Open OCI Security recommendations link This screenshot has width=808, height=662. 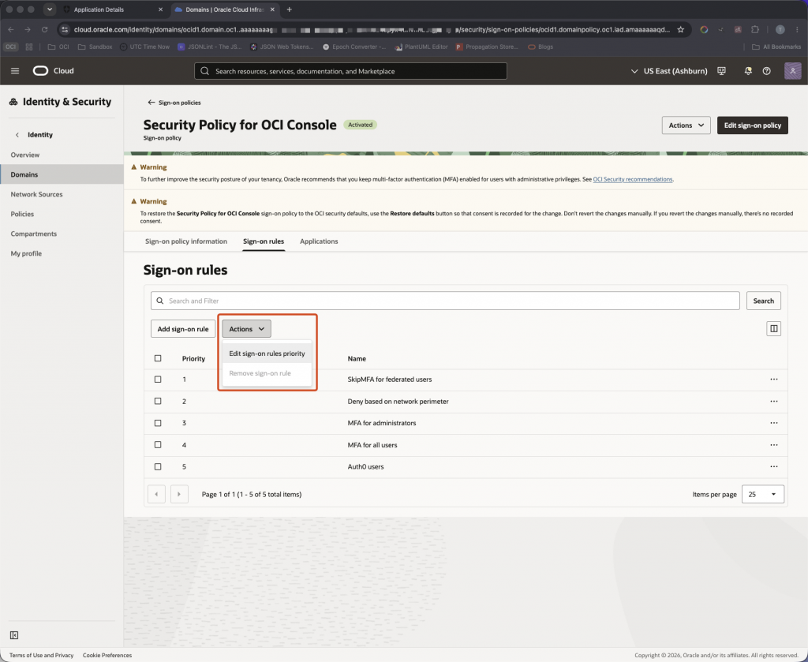pyautogui.click(x=632, y=179)
